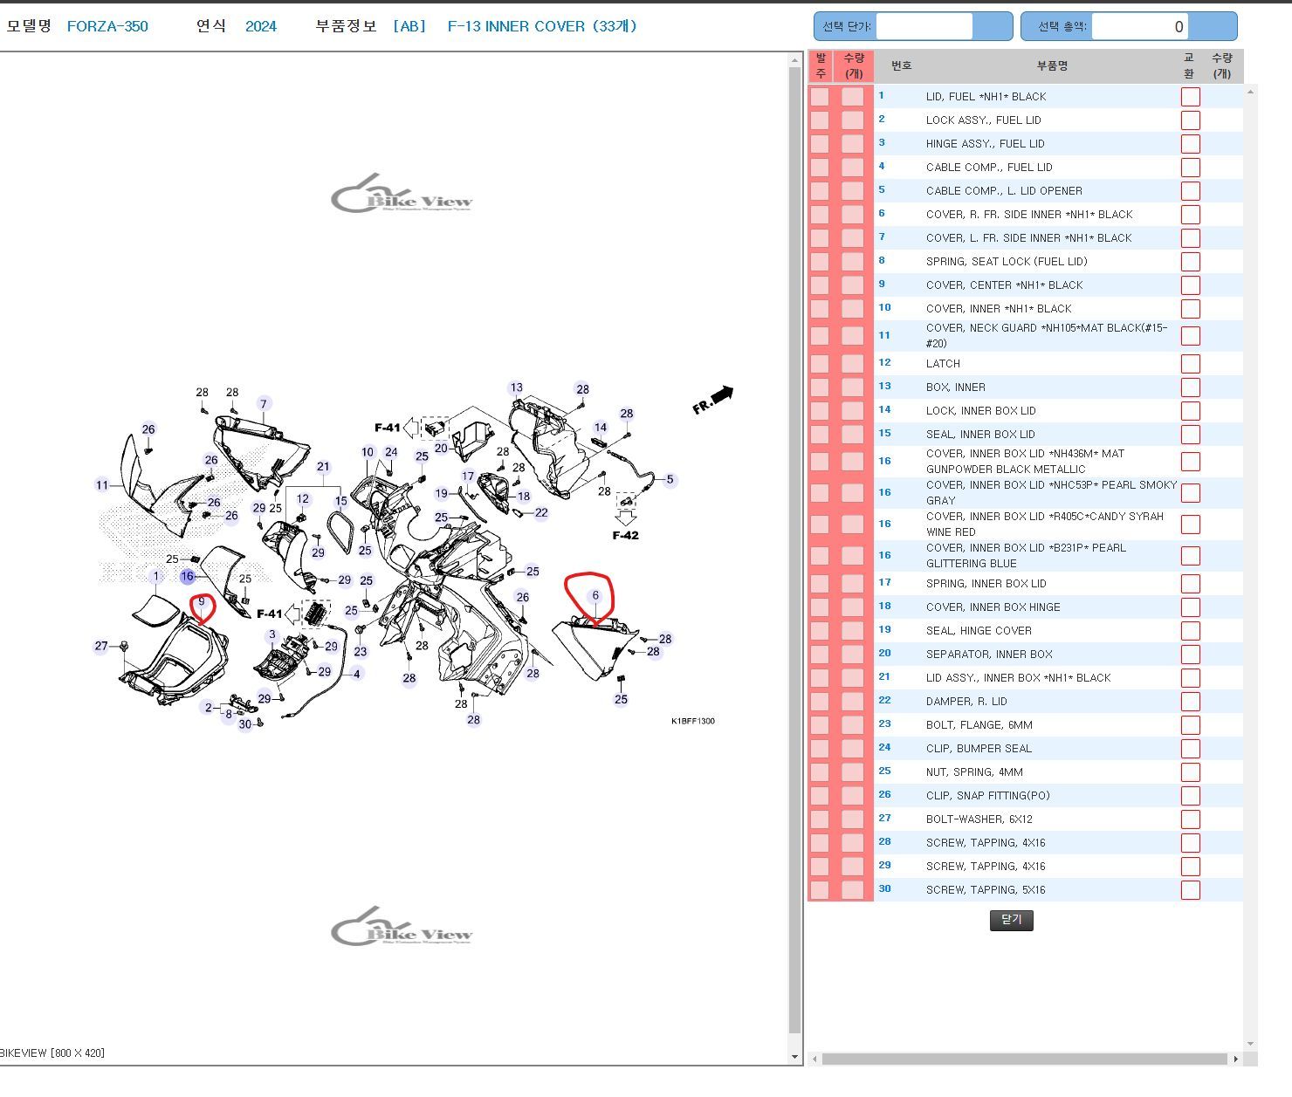Screen dimensions: 1292x1097
Task: Click part number 9 callout in diagram
Action: click(202, 601)
